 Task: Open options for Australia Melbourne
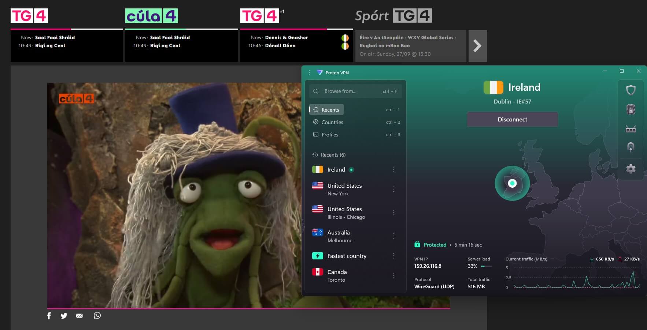point(394,236)
